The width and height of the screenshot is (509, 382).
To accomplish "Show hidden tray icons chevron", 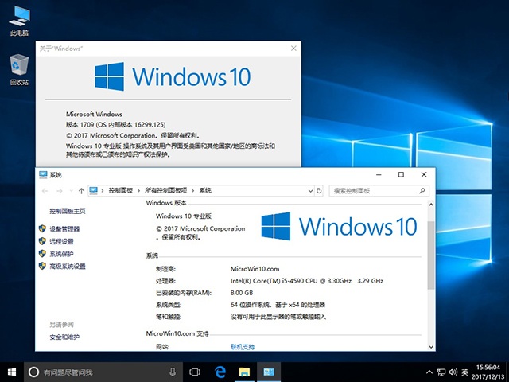I will 429,372.
